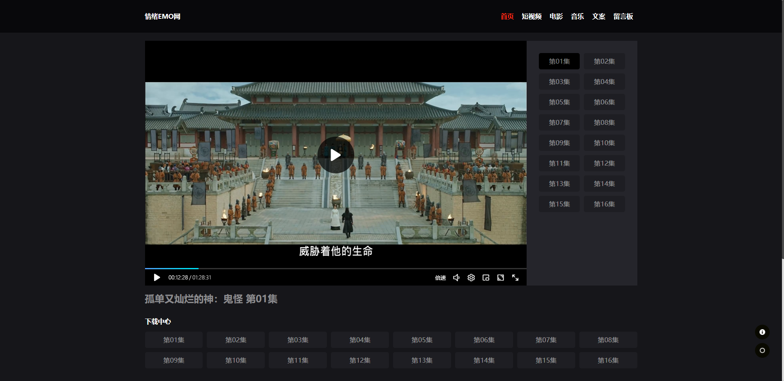The width and height of the screenshot is (784, 381).
Task: Visit the 留言板 nav page
Action: (623, 16)
